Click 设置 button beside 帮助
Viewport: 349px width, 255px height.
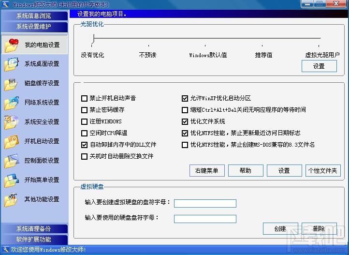(x=284, y=171)
